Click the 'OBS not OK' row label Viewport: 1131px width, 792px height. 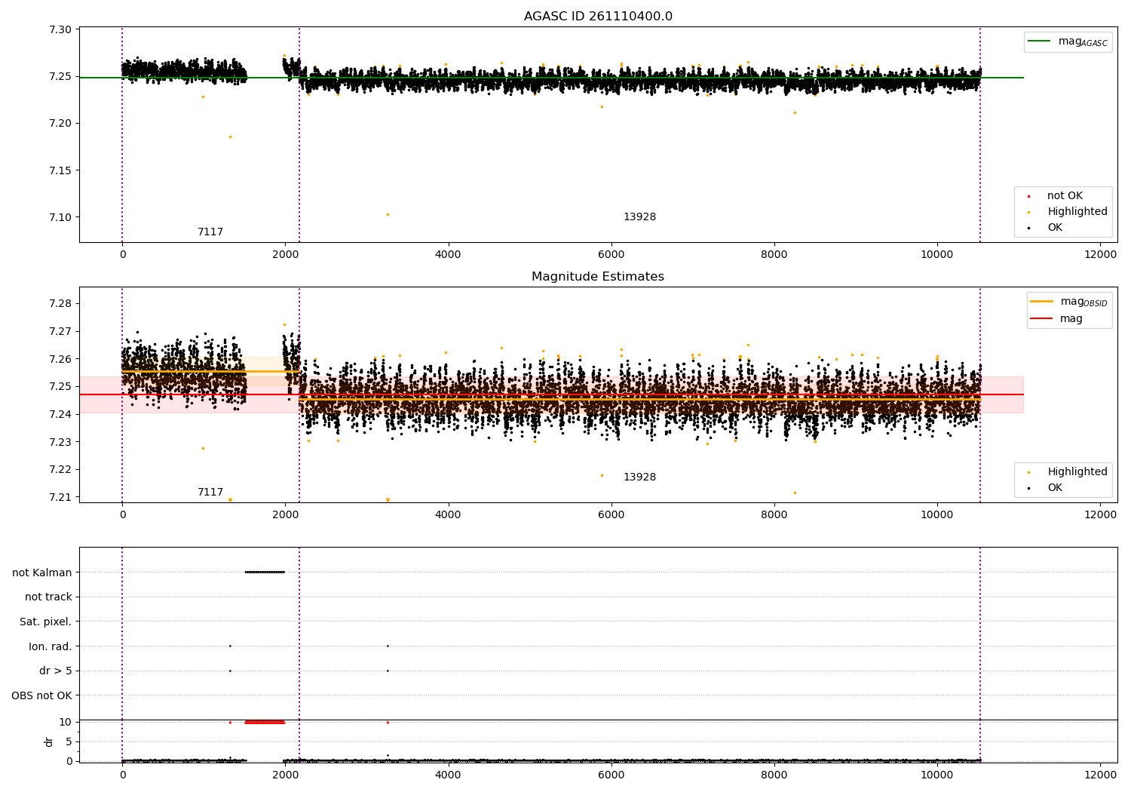(x=42, y=696)
